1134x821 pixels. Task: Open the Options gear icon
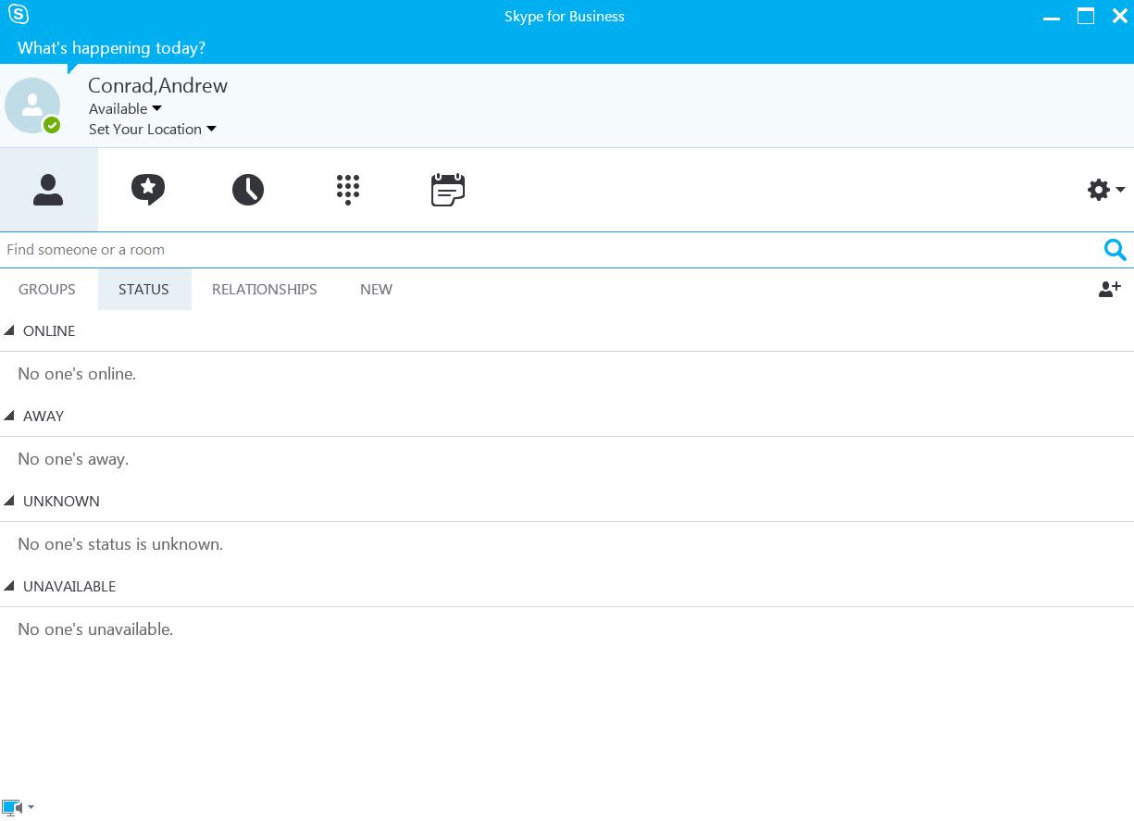[1098, 189]
